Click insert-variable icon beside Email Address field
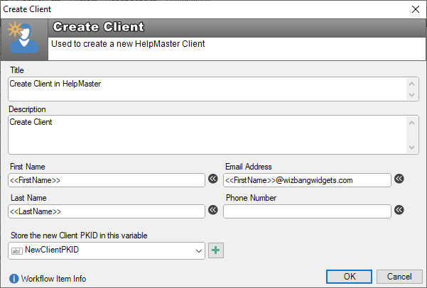427x288 pixels. point(399,179)
